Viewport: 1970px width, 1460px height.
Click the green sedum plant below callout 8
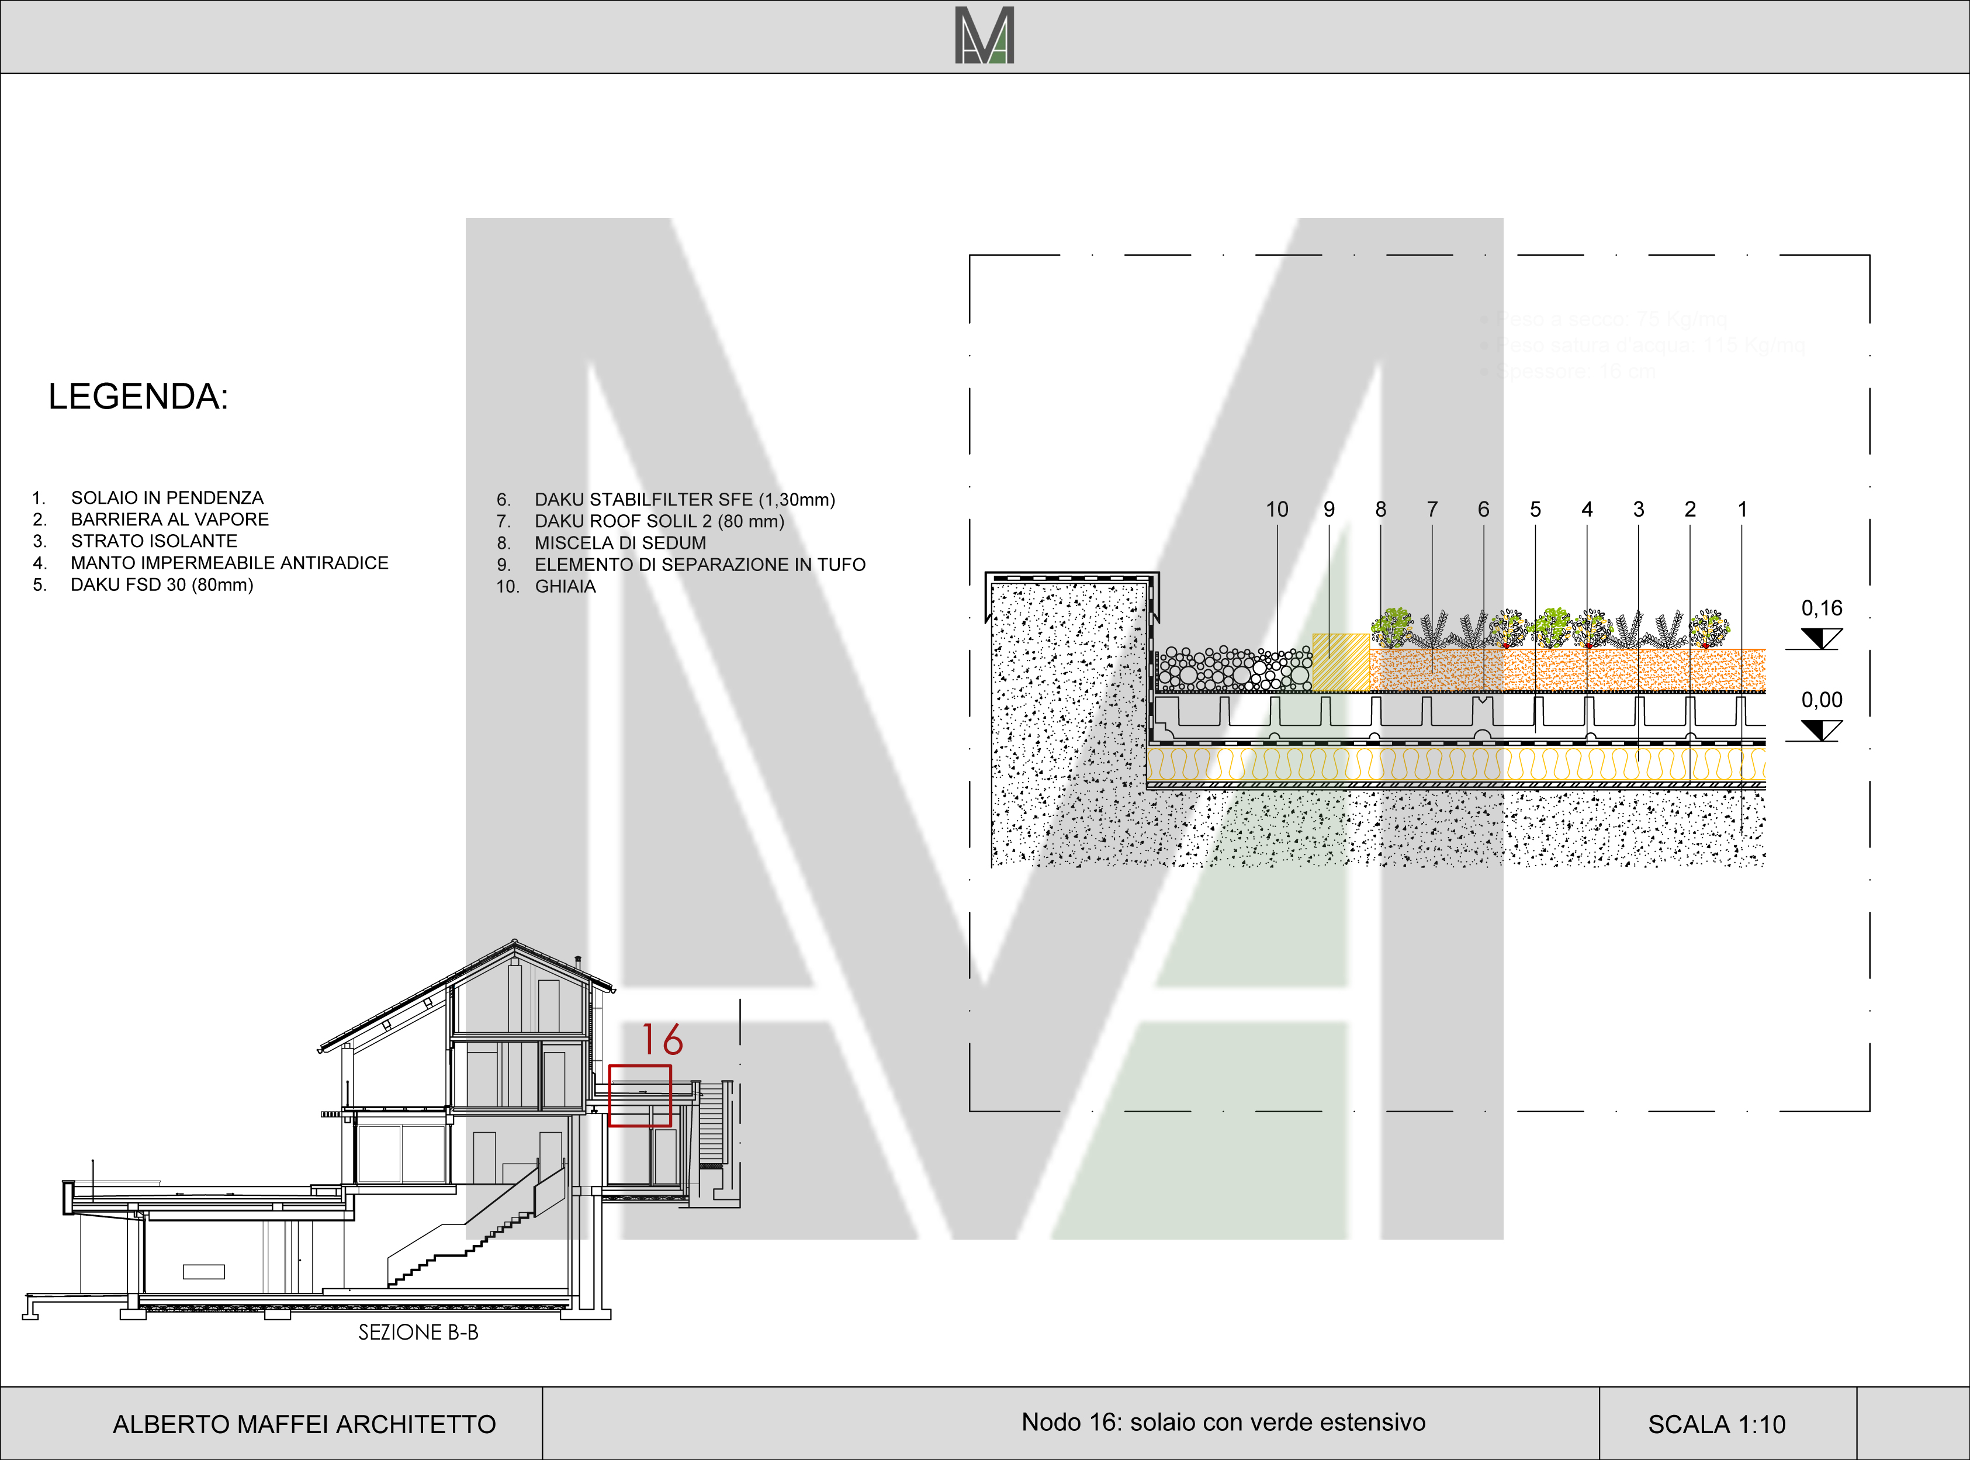1392,628
